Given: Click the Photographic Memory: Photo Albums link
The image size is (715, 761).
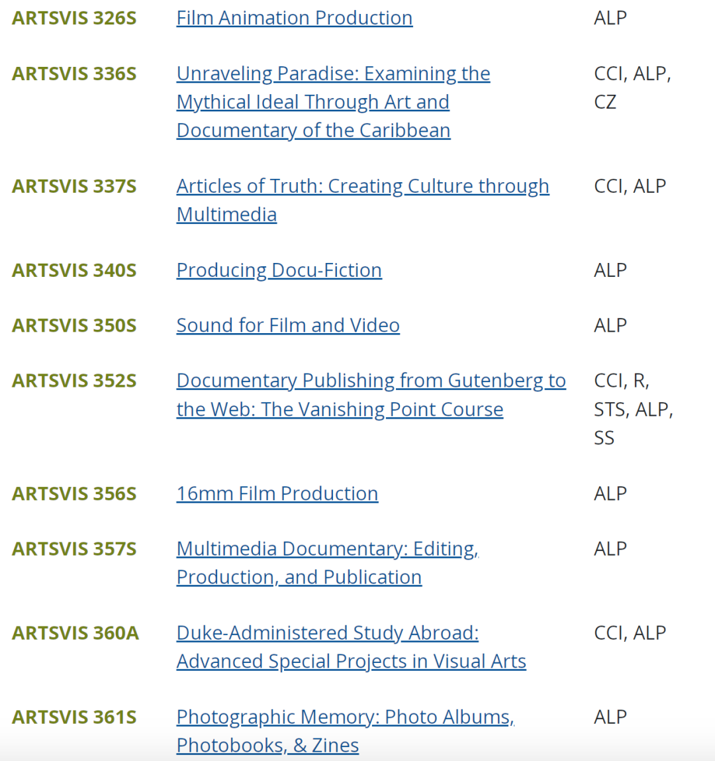Looking at the screenshot, I should tap(345, 717).
